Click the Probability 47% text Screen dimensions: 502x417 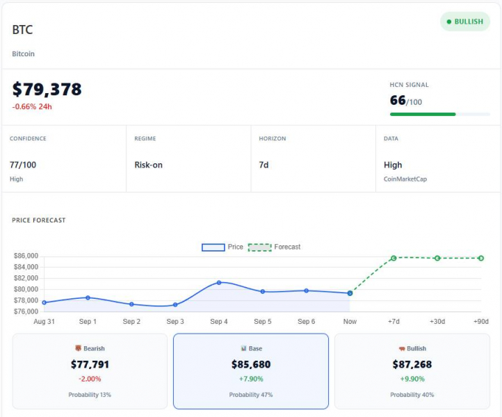pyautogui.click(x=251, y=395)
